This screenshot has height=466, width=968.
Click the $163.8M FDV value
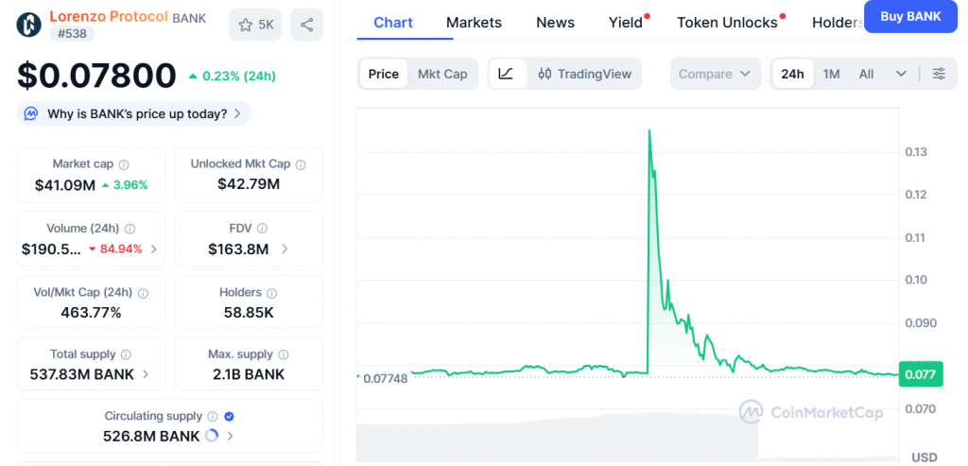pos(238,250)
